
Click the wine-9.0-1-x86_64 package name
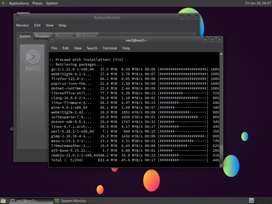pyautogui.click(x=69, y=108)
